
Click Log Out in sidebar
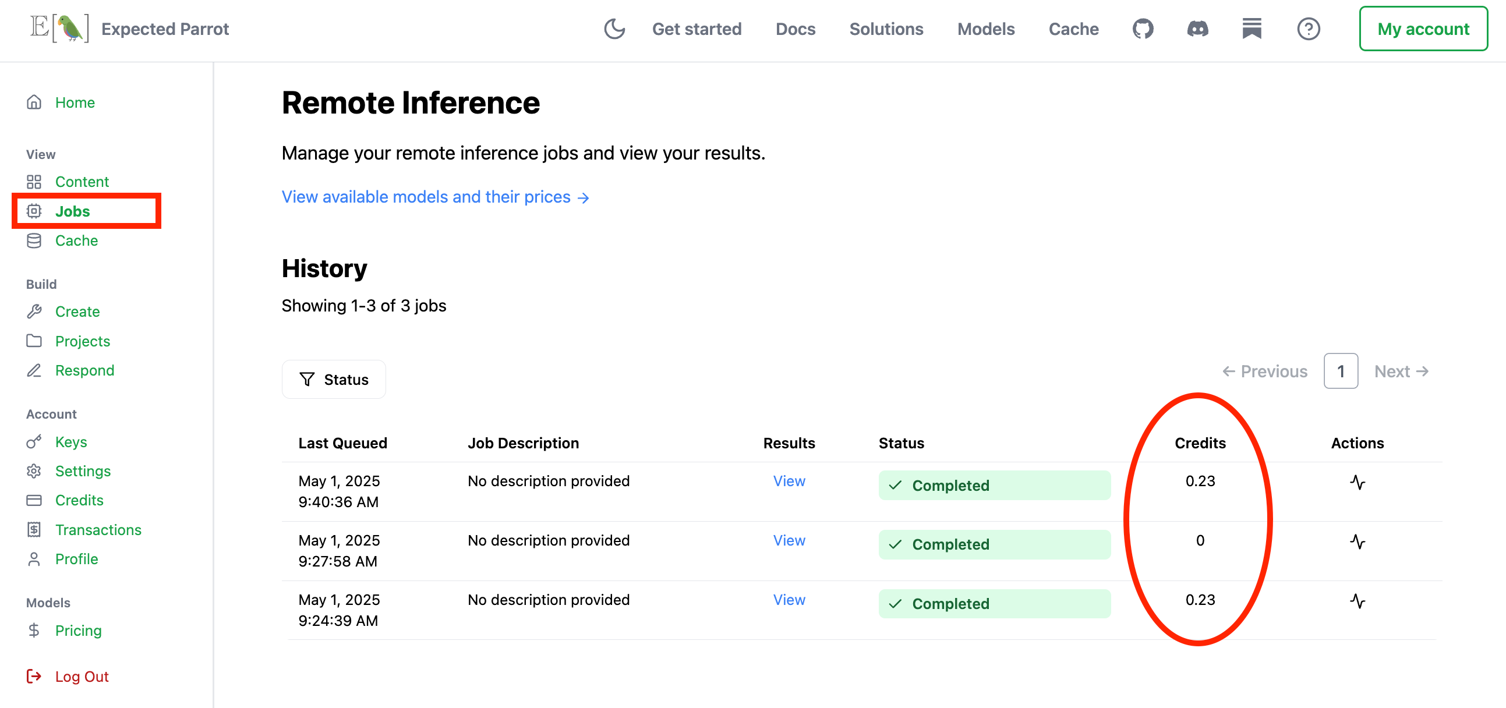pos(82,676)
